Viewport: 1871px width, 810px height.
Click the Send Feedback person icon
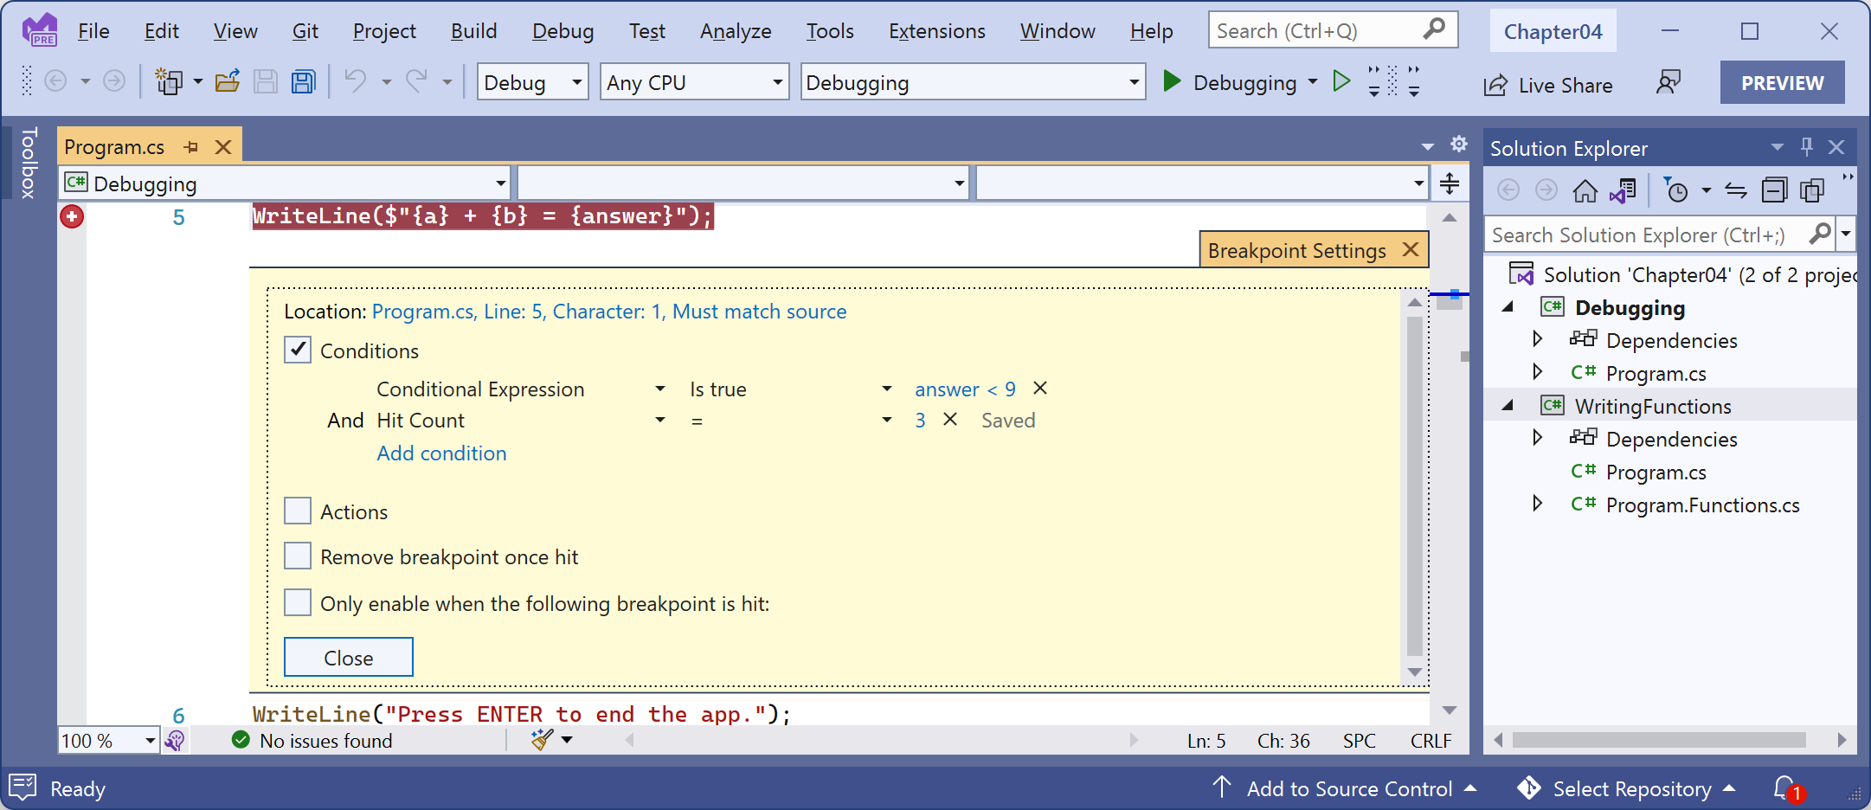[x=1668, y=82]
